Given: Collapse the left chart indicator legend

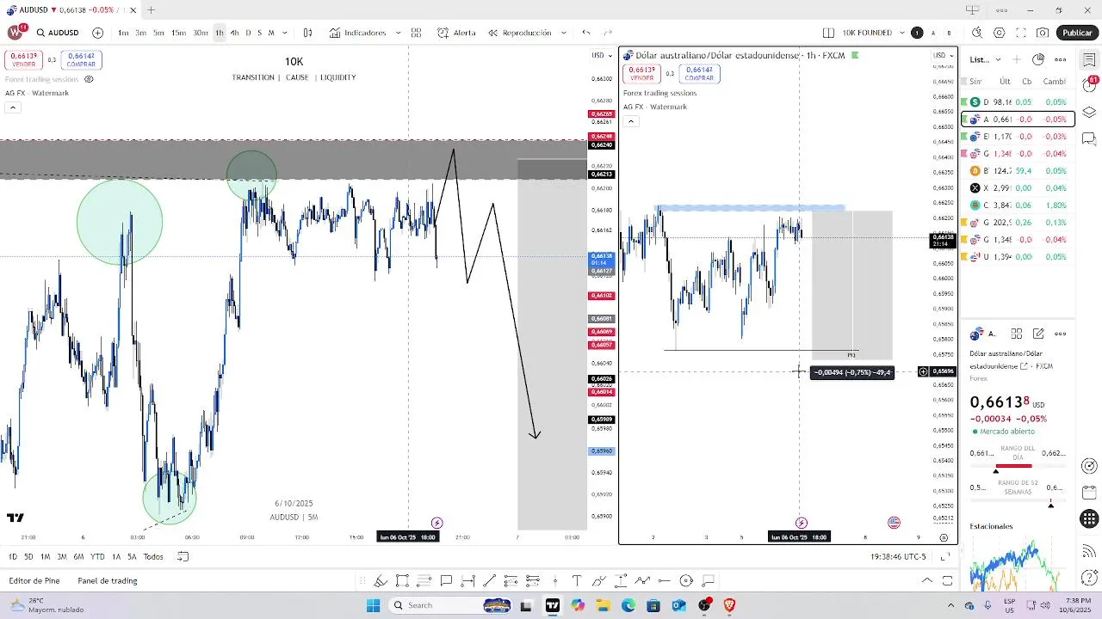Looking at the screenshot, I should [x=12, y=107].
